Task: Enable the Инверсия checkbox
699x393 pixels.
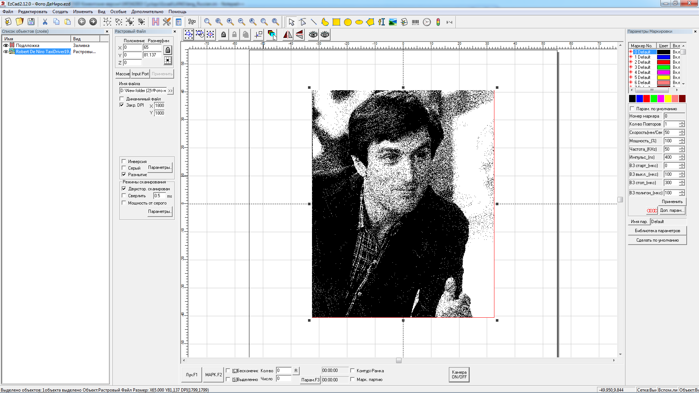Action: point(124,161)
